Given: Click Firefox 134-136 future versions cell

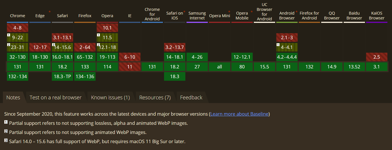Looking at the screenshot, I should point(85,76).
